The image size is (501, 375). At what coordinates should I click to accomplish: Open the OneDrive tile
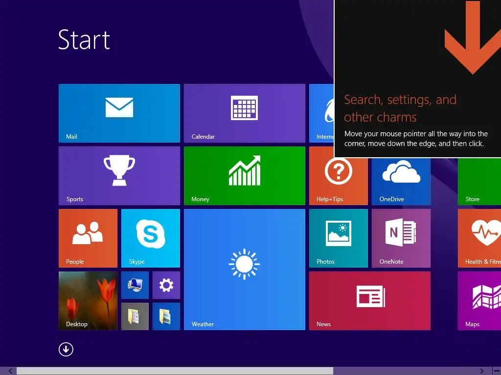pos(401,181)
